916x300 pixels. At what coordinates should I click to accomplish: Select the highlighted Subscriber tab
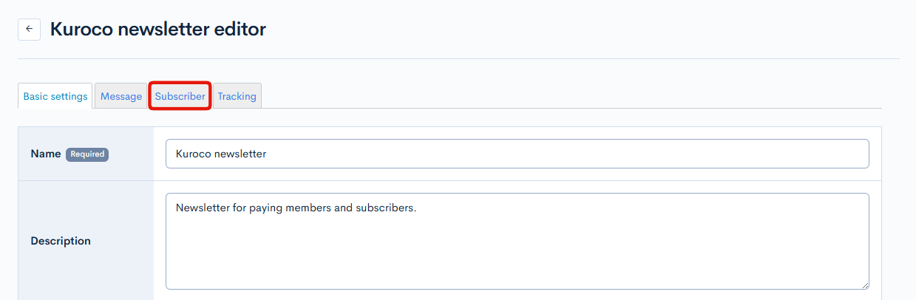[180, 96]
